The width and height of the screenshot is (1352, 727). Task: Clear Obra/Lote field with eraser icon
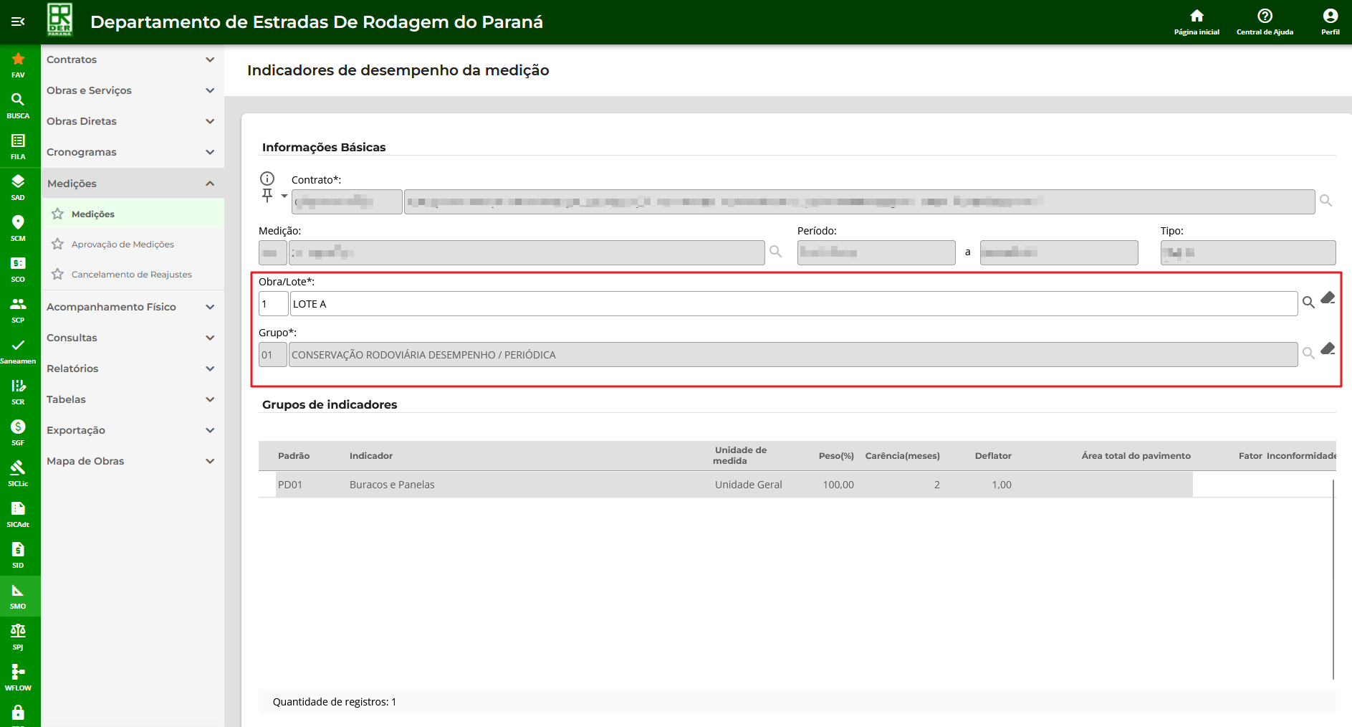pyautogui.click(x=1328, y=298)
